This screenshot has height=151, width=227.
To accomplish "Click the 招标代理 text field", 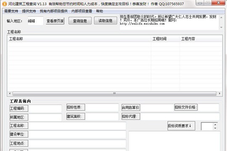I will pyautogui.click(x=180, y=117).
